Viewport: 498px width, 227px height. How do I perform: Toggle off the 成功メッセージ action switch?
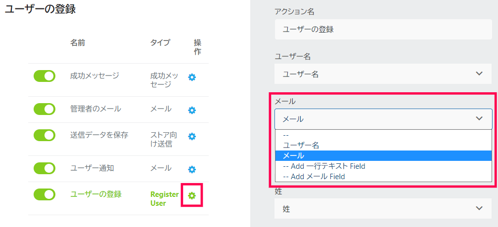coord(45,76)
